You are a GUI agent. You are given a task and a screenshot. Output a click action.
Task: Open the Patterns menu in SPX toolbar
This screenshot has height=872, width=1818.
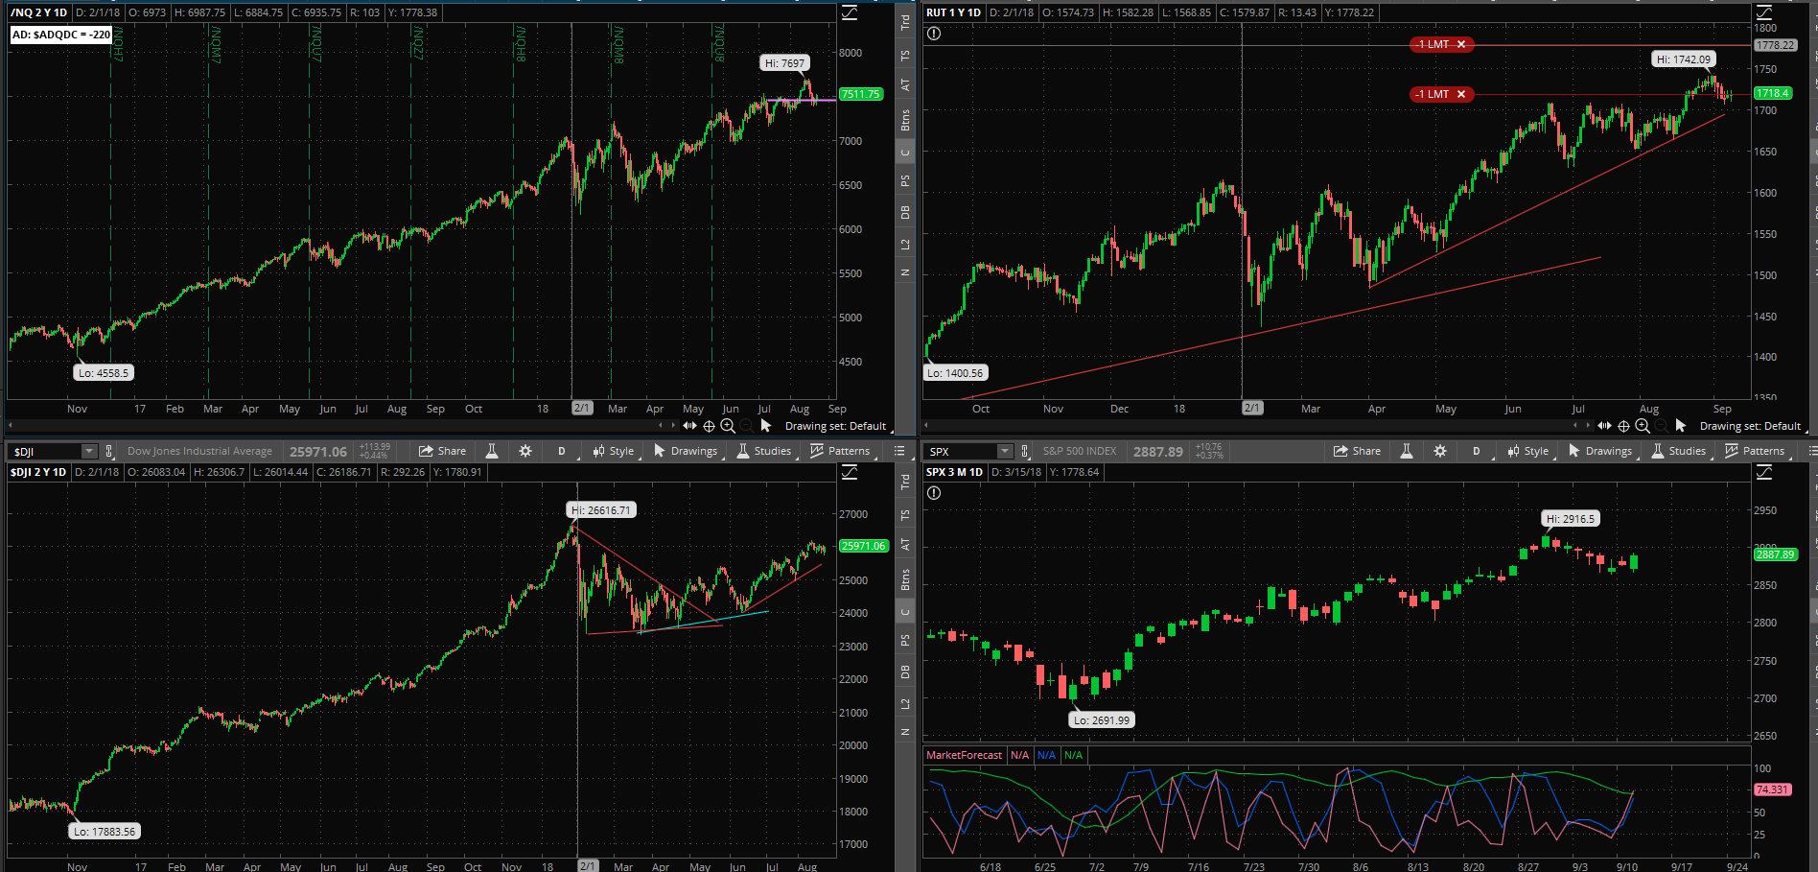coord(1755,451)
